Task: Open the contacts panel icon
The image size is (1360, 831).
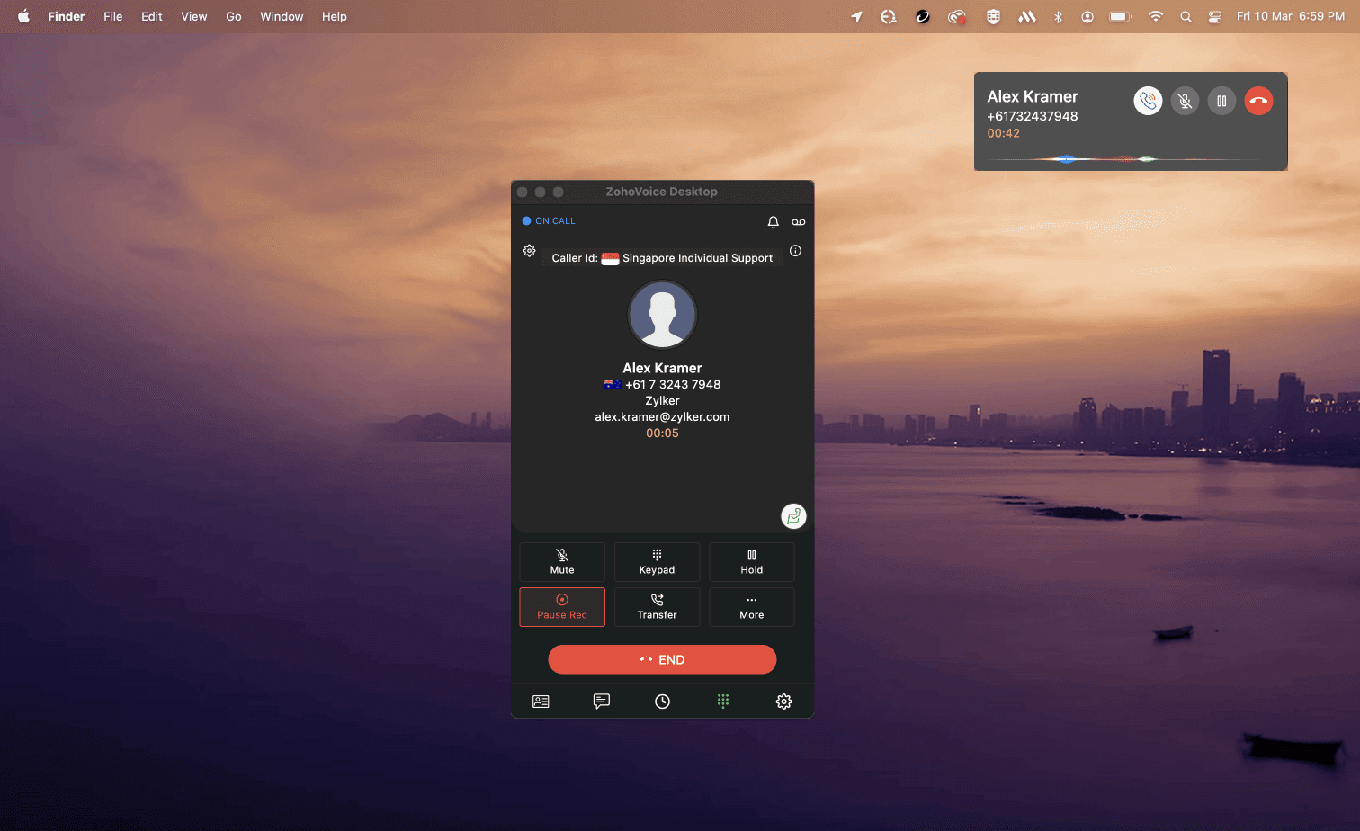Action: pyautogui.click(x=541, y=701)
